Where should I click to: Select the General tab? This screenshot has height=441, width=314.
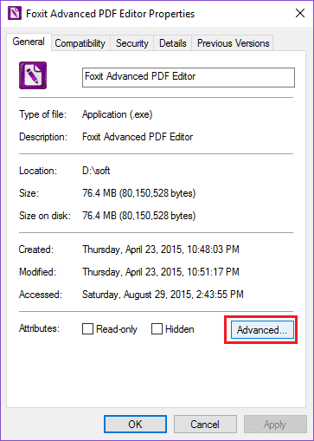click(x=29, y=42)
